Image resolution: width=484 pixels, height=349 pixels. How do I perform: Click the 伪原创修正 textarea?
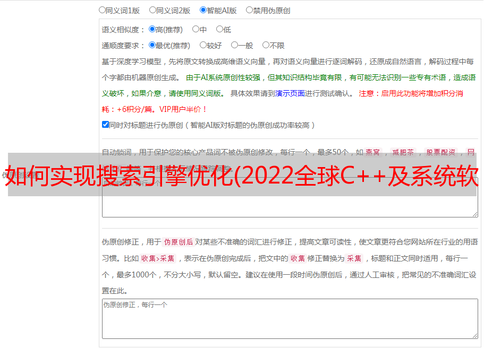coord(290,319)
